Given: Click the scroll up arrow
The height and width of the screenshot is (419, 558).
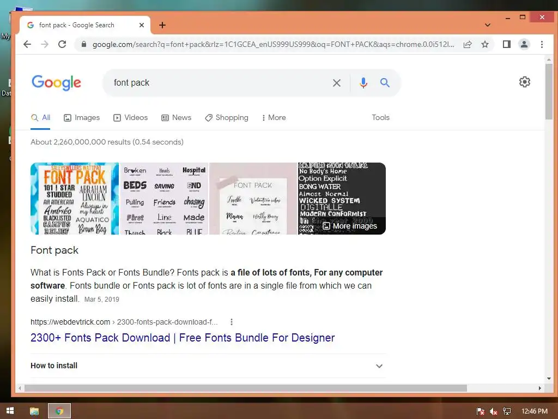Looking at the screenshot, I should point(549,59).
